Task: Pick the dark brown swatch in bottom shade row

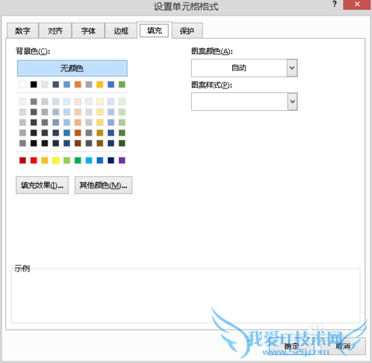Action: [78, 143]
